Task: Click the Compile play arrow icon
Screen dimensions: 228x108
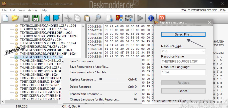Action: [140, 18]
